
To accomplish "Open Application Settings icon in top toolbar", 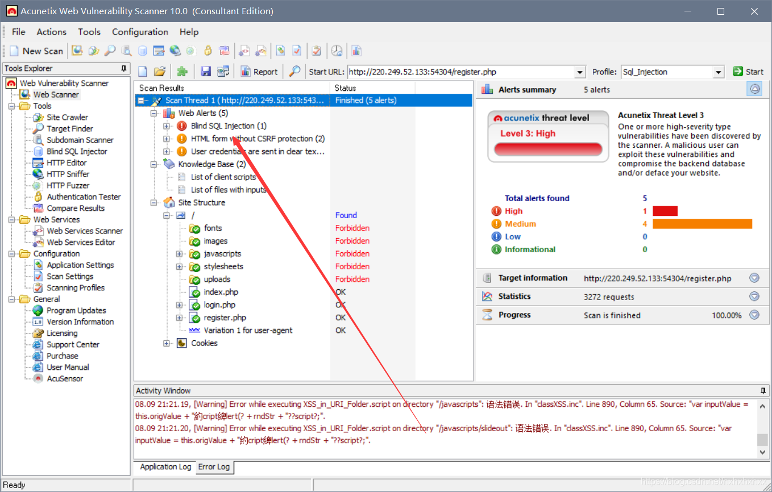I will tap(281, 51).
